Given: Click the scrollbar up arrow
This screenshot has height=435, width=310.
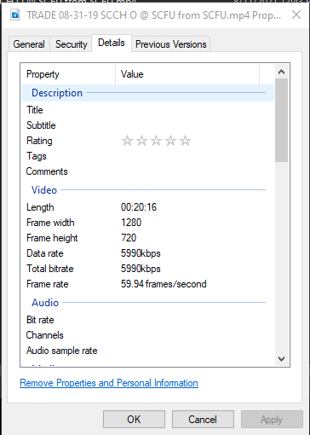Looking at the screenshot, I should (281, 72).
